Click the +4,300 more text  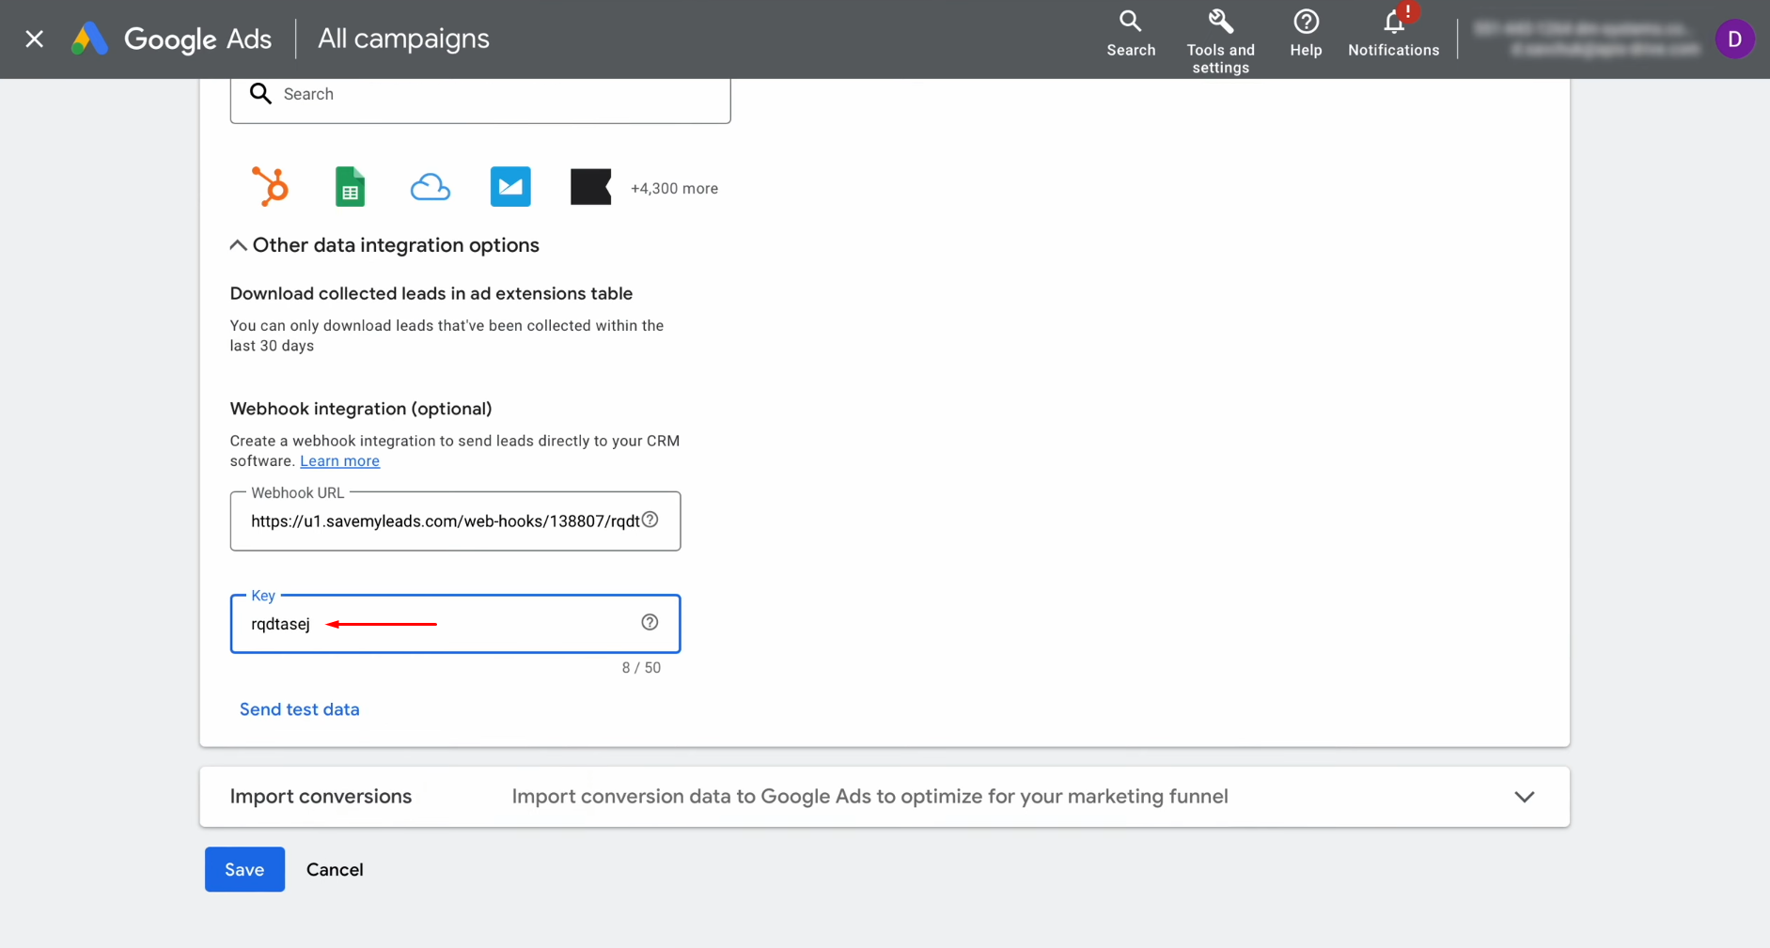[674, 189]
